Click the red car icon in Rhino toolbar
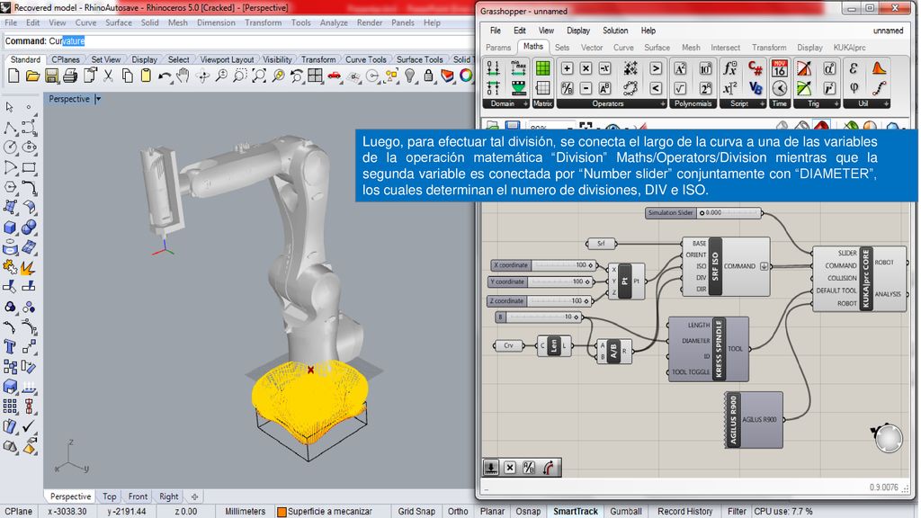This screenshot has height=518, width=921. 335,76
